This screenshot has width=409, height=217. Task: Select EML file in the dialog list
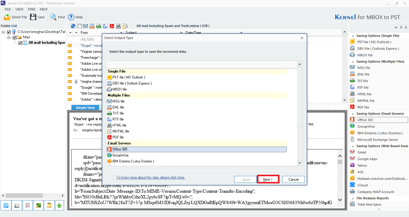197,107
